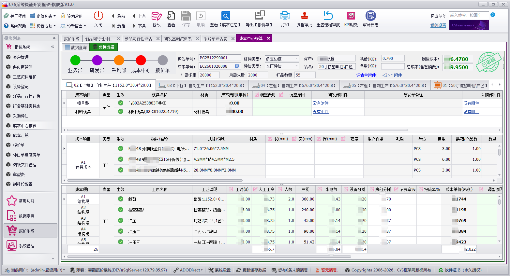Click 导出【报价单】 export icon
The image size is (510, 276).
(260, 16)
